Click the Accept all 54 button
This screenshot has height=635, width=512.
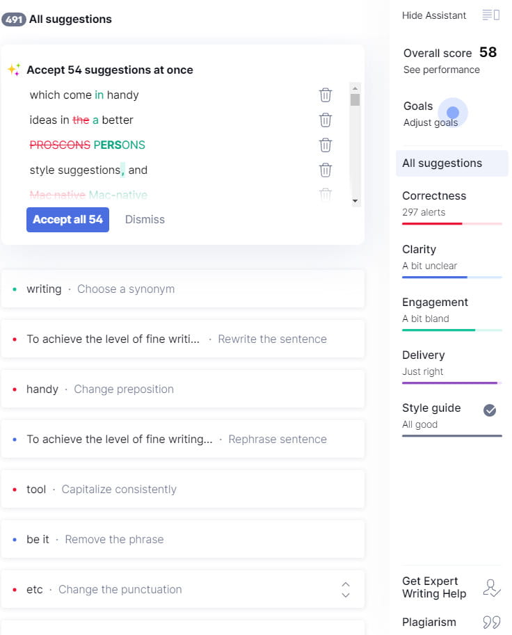[x=67, y=220]
